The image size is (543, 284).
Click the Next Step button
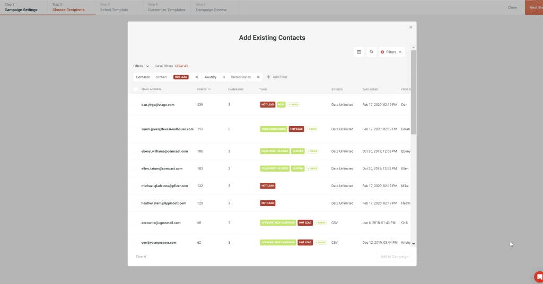tap(534, 7)
